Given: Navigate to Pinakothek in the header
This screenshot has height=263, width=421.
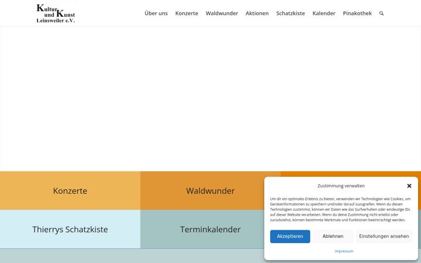Looking at the screenshot, I should [357, 13].
